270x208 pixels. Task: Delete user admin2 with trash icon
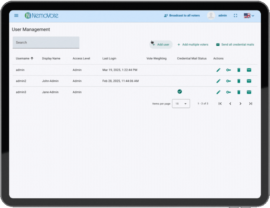tap(239, 81)
